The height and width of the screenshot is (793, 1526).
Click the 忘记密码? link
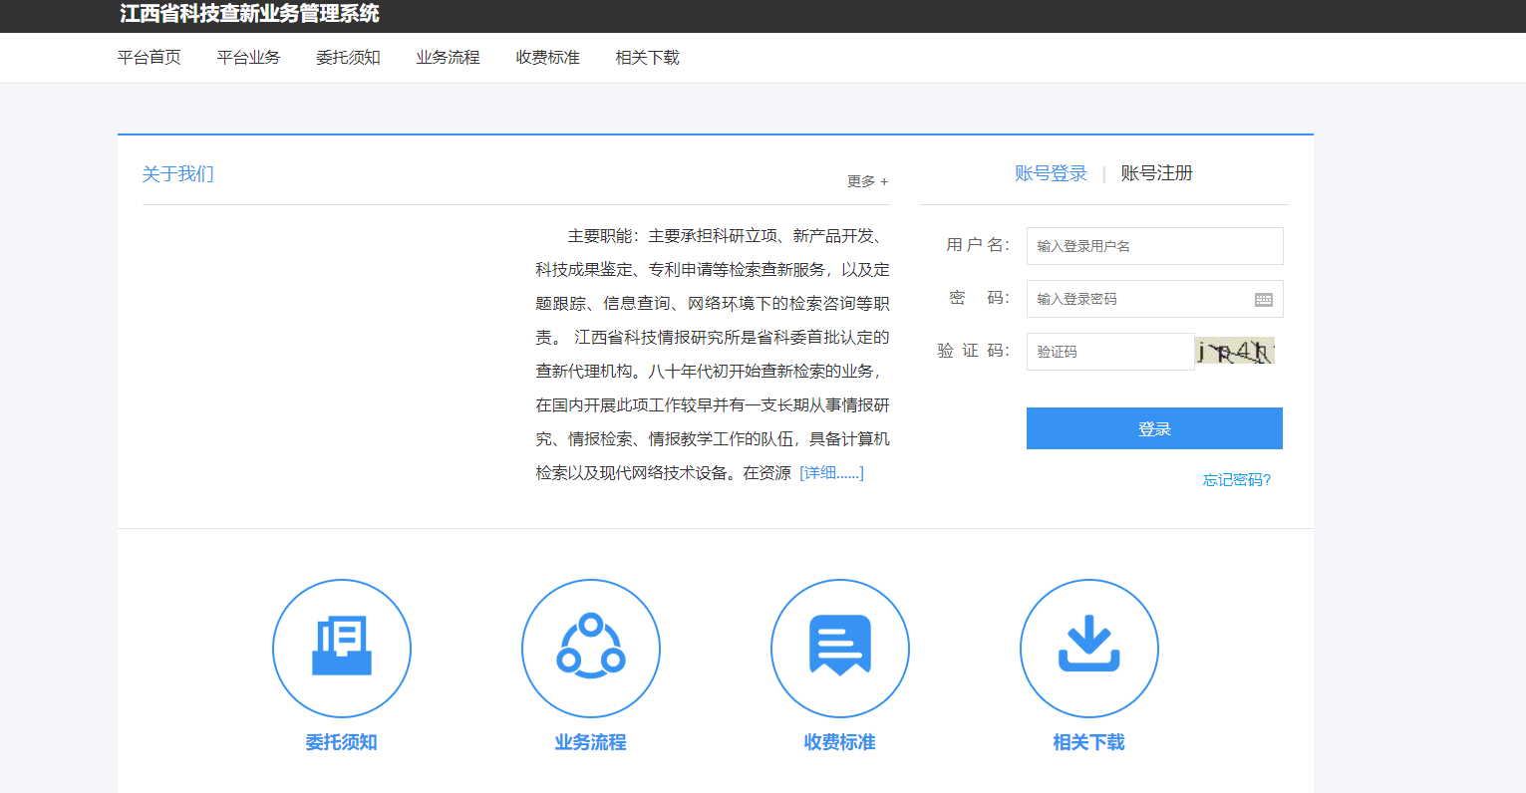click(x=1237, y=480)
